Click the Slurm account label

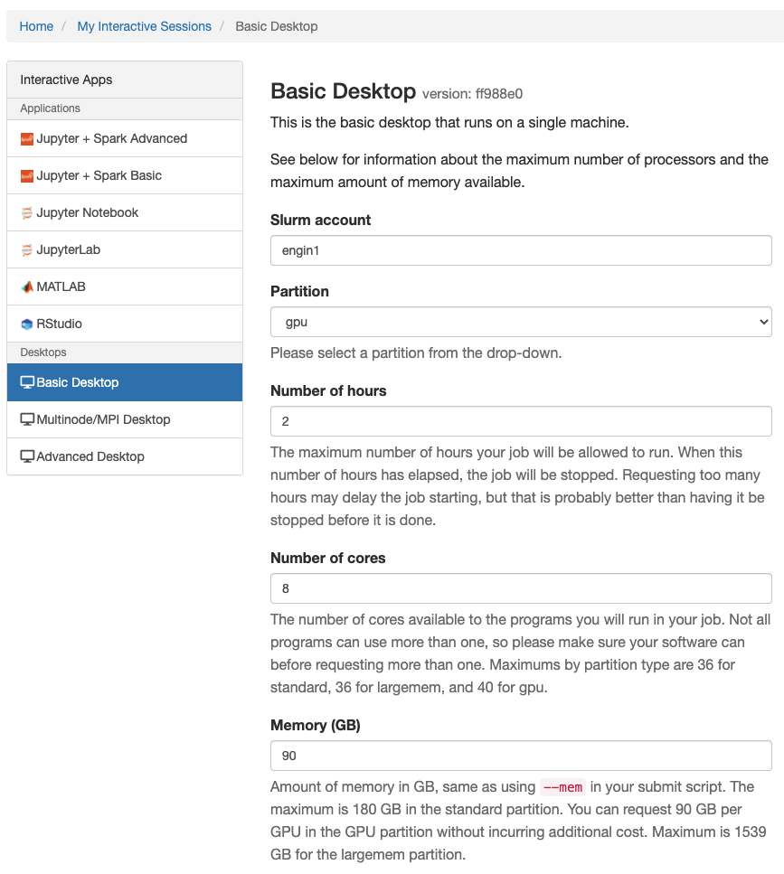(321, 221)
